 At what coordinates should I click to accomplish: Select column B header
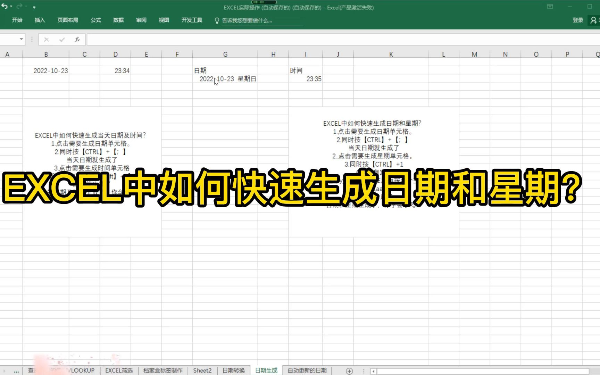point(46,54)
